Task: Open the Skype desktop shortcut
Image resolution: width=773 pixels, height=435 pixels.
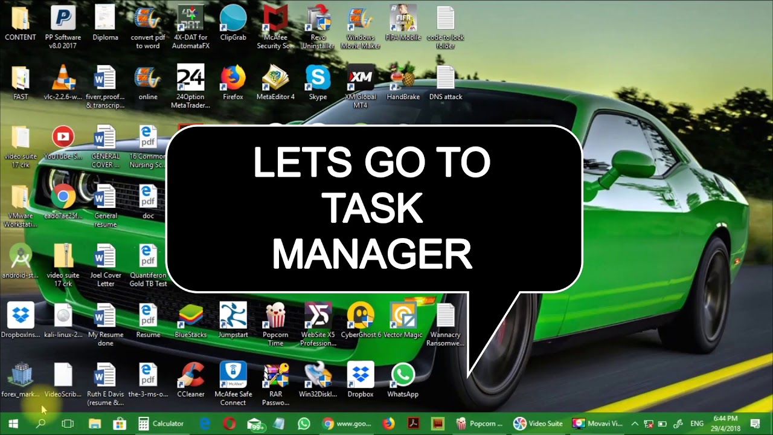Action: tap(318, 83)
